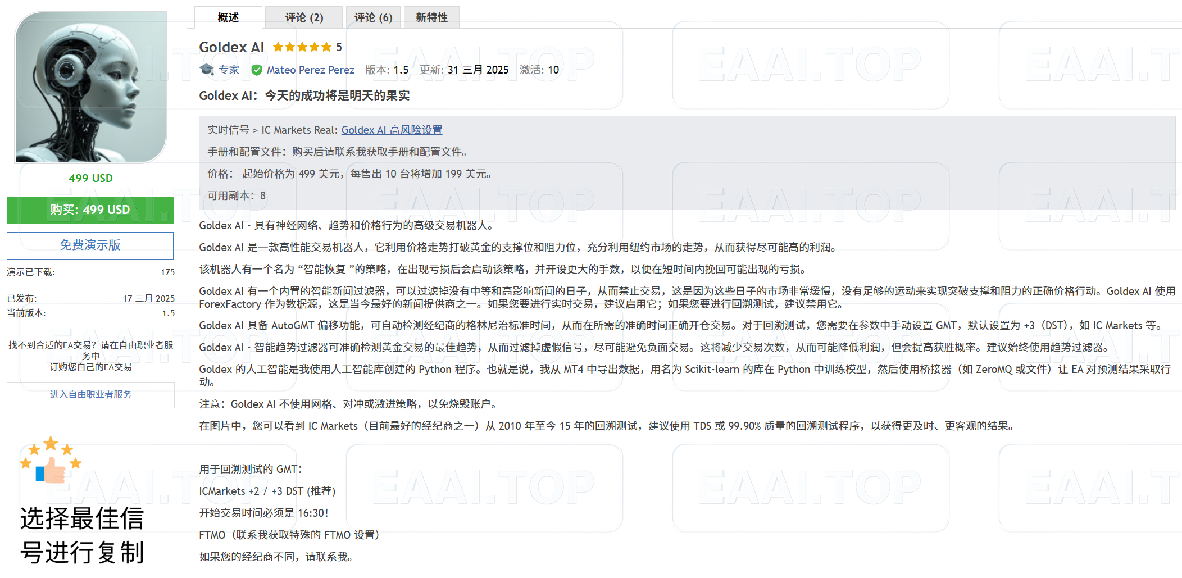Open the 评论 (6) tab
1182x578 pixels.
coord(372,17)
